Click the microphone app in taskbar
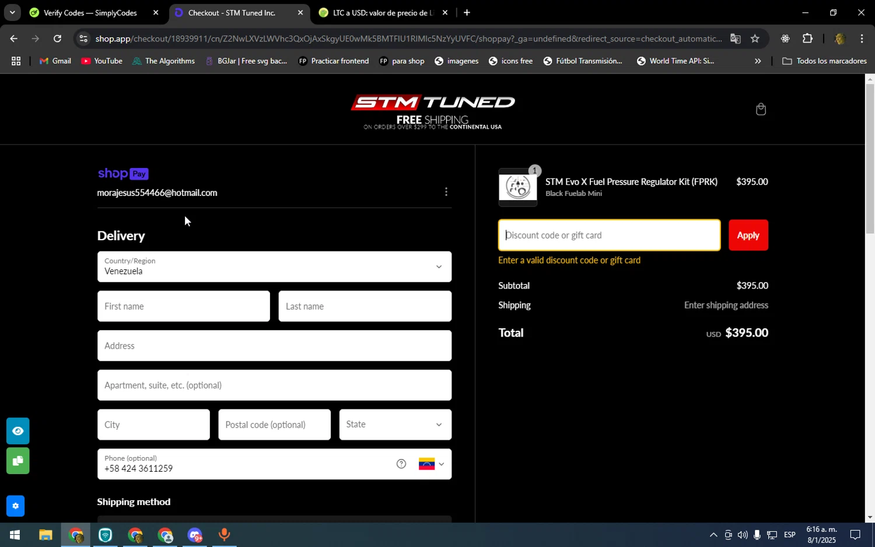This screenshot has height=547, width=875. coord(224,535)
